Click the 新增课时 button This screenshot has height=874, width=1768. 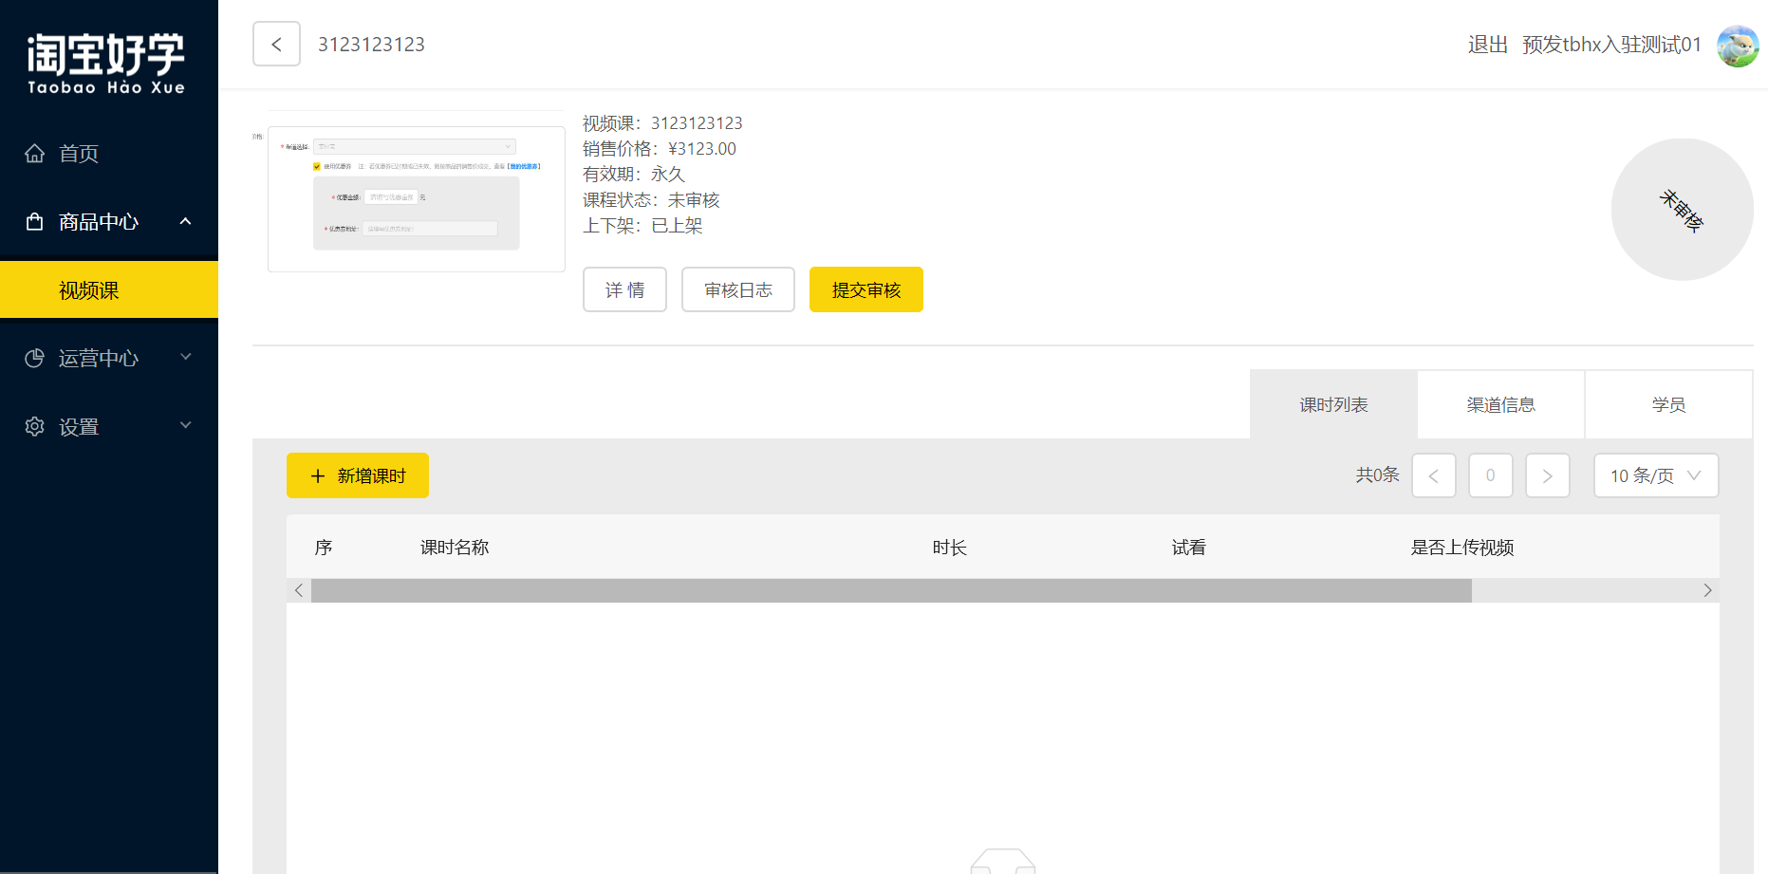[358, 475]
